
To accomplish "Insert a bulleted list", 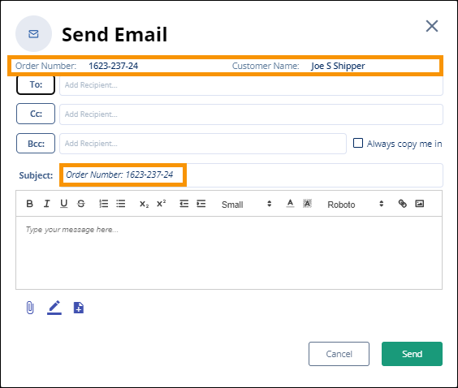I will click(121, 204).
